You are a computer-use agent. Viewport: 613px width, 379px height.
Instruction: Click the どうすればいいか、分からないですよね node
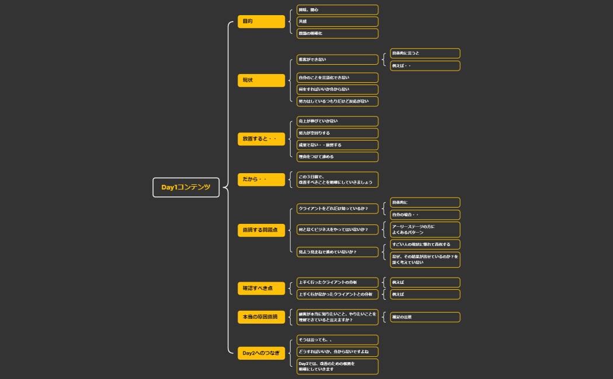click(337, 352)
